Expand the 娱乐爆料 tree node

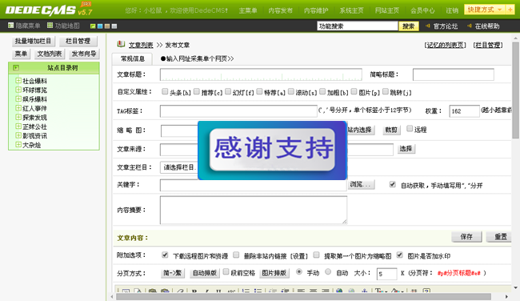[x=18, y=98]
